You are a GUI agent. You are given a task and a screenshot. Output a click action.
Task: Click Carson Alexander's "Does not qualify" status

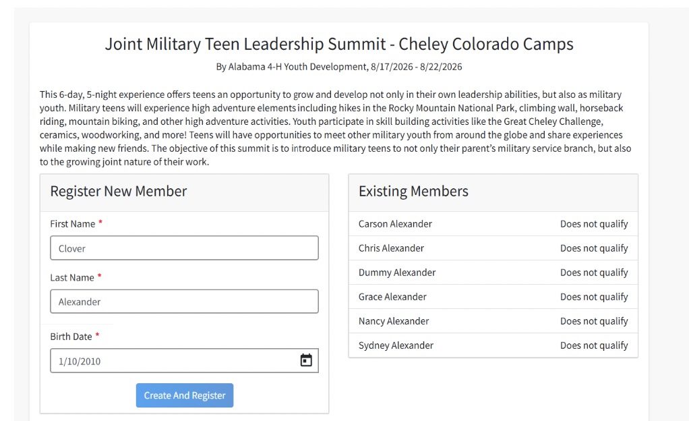594,224
